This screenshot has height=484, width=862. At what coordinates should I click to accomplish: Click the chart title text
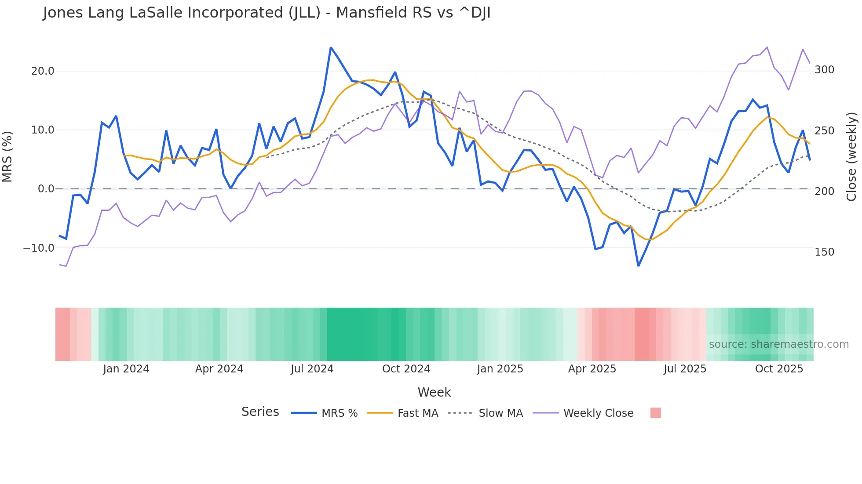point(267,13)
